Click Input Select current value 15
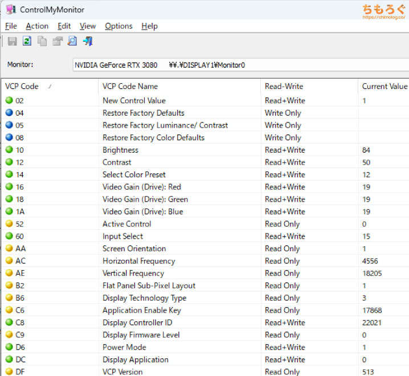 pos(366,236)
